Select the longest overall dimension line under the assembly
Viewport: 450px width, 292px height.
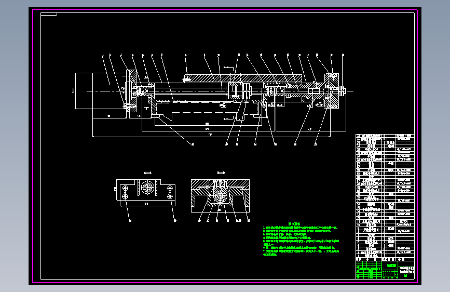tap(212, 137)
